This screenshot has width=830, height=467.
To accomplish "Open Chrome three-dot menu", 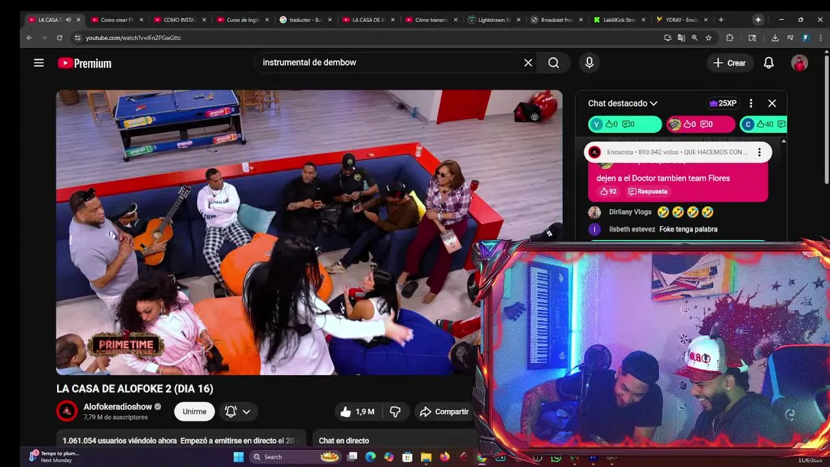I will pyautogui.click(x=820, y=38).
